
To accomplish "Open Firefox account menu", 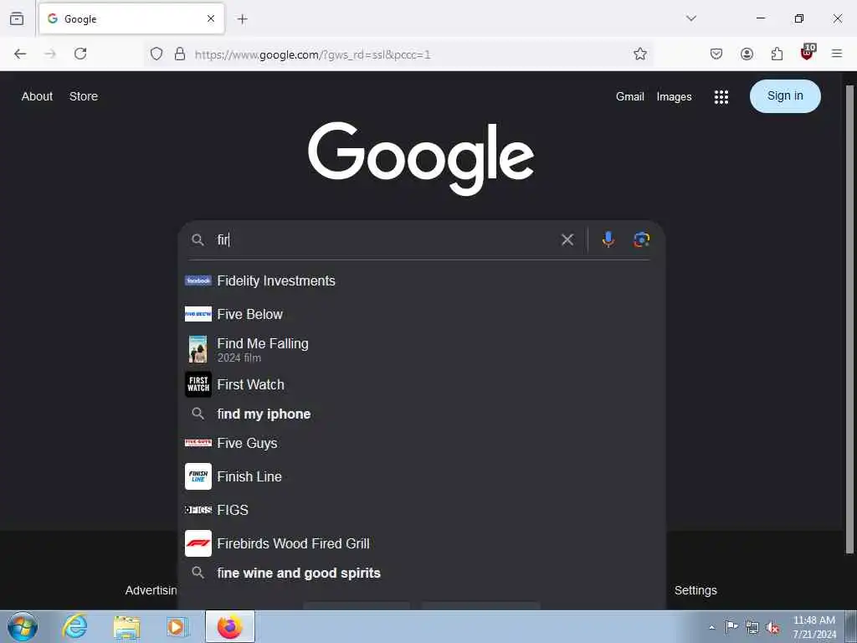I will pyautogui.click(x=747, y=54).
